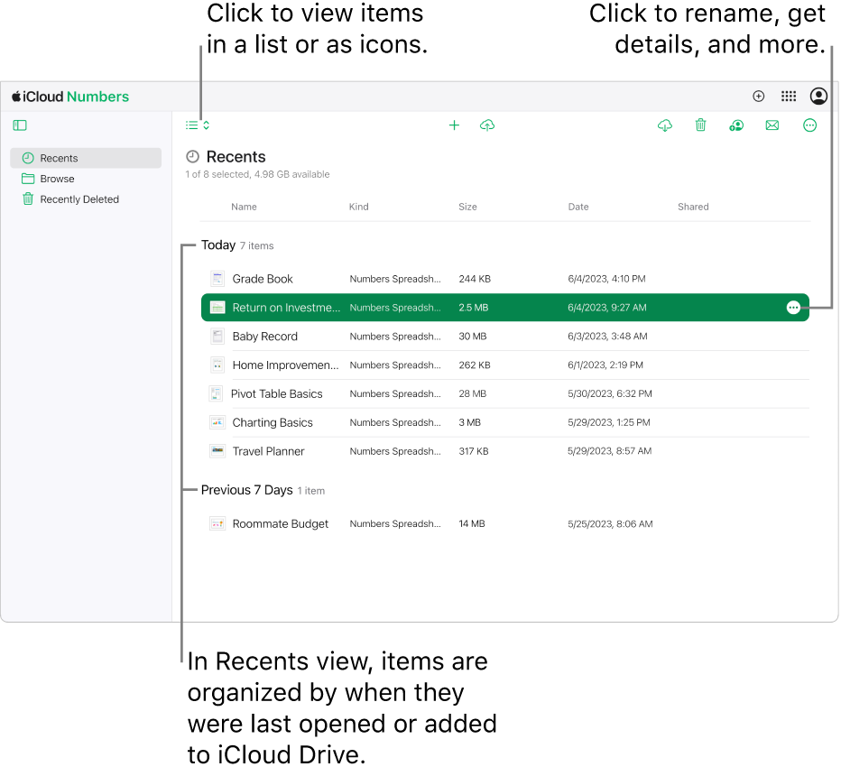Send a copy via the envelope icon

point(772,125)
